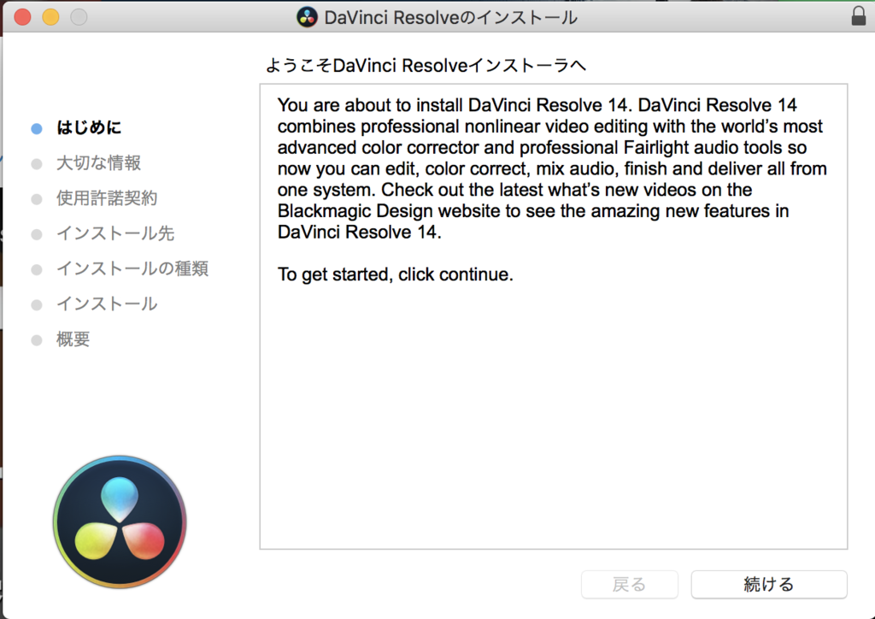The width and height of the screenshot is (875, 619).
Task: Select the 概要 summary step
Action: [x=73, y=339]
